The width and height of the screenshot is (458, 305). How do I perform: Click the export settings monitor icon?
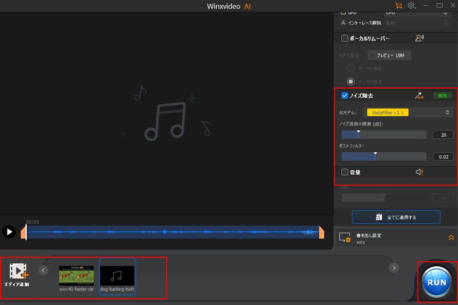[345, 237]
